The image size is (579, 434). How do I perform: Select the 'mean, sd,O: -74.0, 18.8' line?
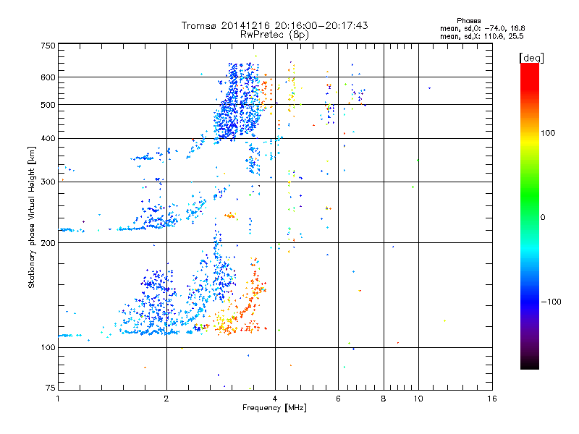point(482,28)
